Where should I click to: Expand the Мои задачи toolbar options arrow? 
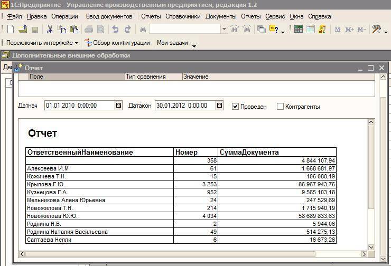coord(194,46)
